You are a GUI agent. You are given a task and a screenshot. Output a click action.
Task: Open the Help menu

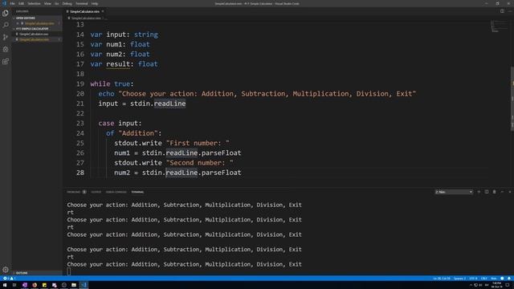(x=95, y=3)
